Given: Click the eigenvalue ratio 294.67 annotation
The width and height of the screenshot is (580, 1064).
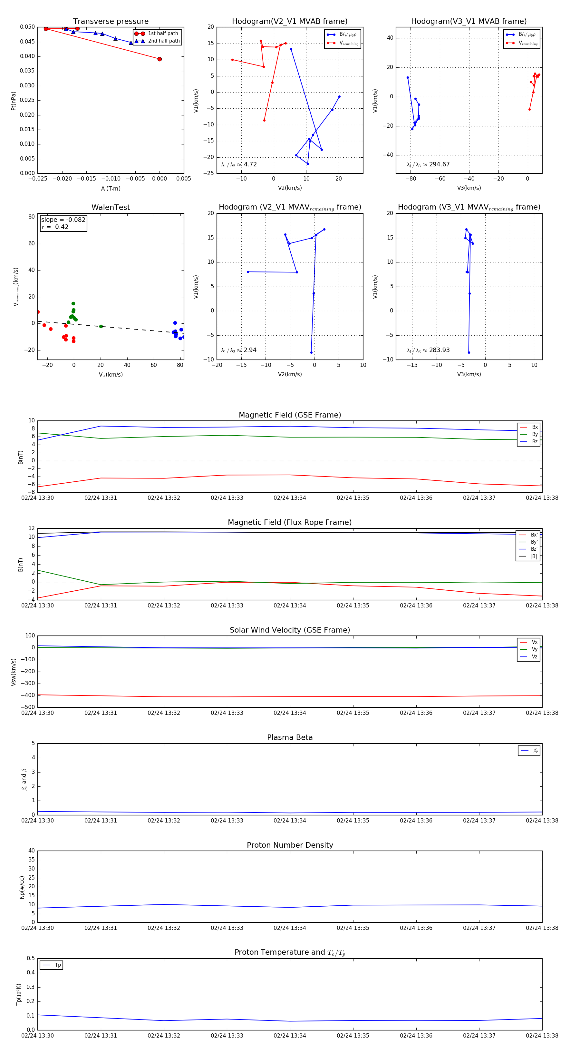Looking at the screenshot, I should [428, 164].
